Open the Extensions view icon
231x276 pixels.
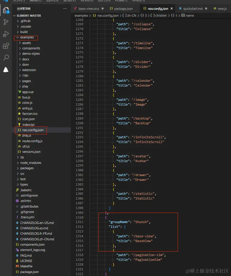click(6, 46)
